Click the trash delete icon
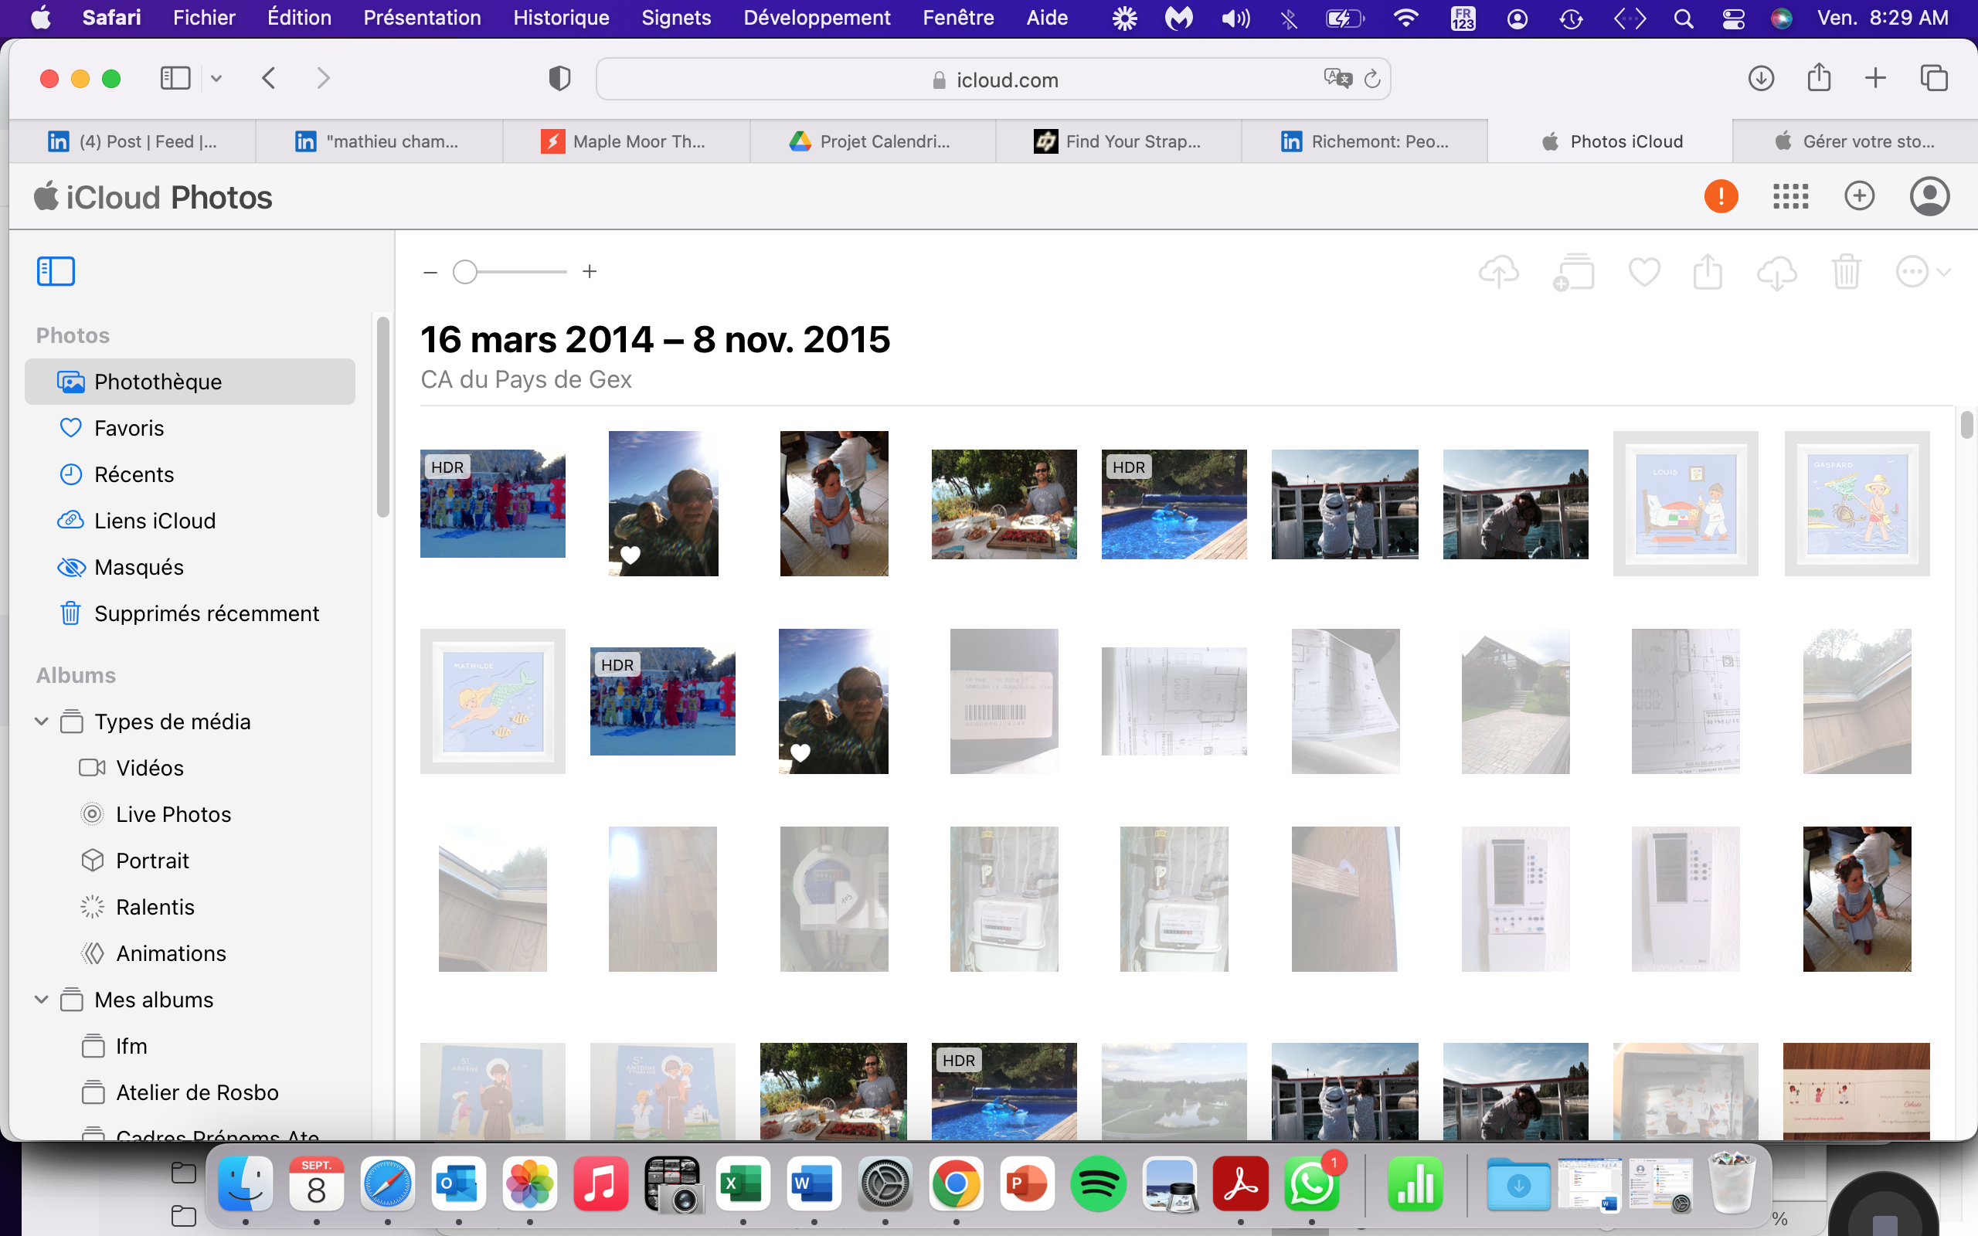The image size is (1978, 1236). [1846, 272]
